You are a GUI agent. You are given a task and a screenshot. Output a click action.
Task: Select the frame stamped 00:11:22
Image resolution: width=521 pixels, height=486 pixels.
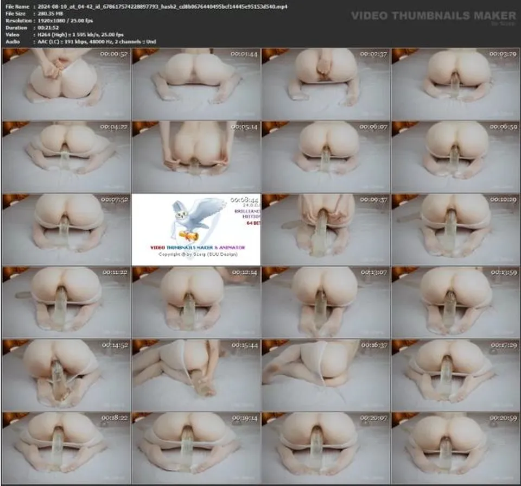point(66,302)
